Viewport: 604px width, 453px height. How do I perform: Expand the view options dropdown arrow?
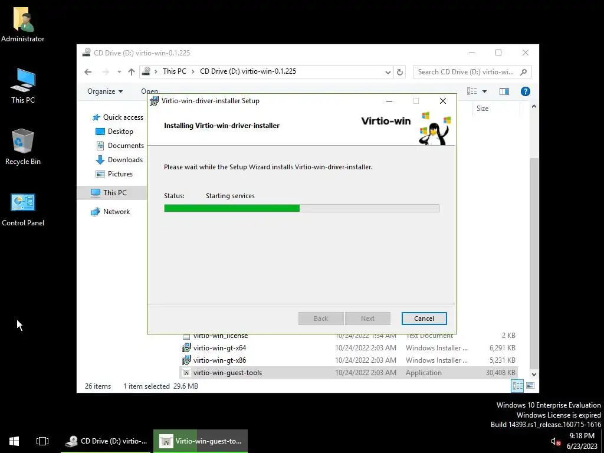point(485,91)
